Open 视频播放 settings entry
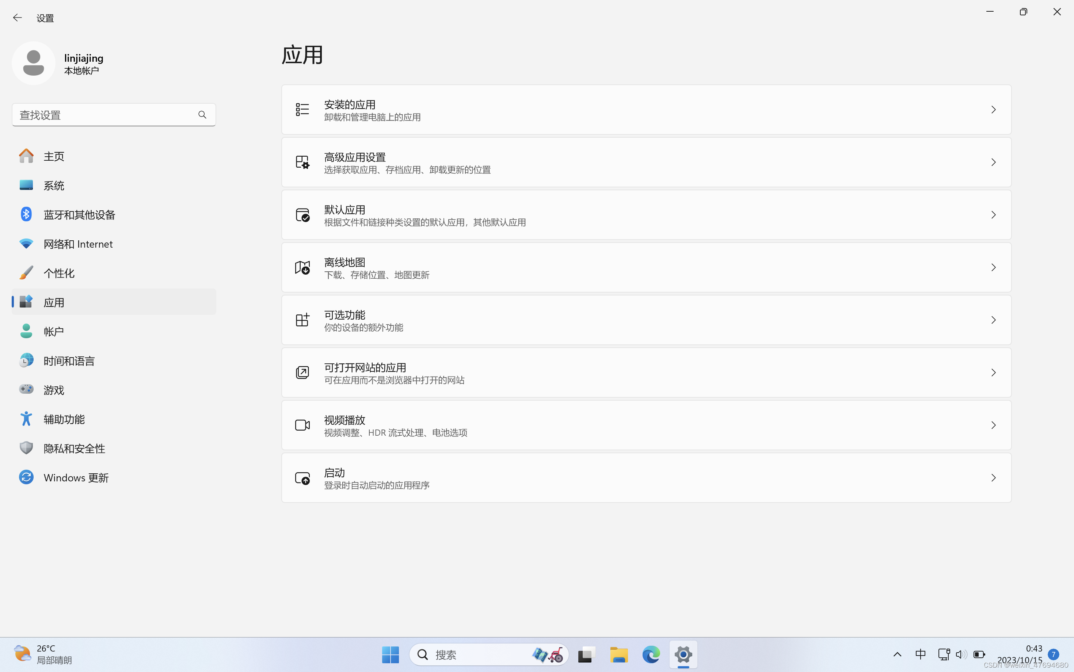The height and width of the screenshot is (672, 1074). [x=646, y=425]
